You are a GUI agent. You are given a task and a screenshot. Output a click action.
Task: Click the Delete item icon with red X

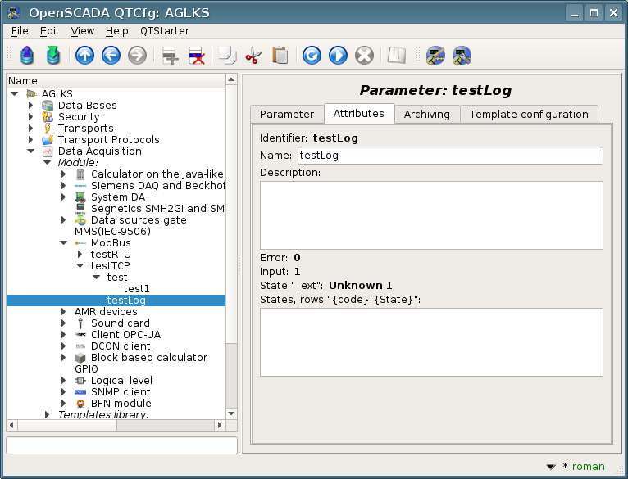(196, 56)
